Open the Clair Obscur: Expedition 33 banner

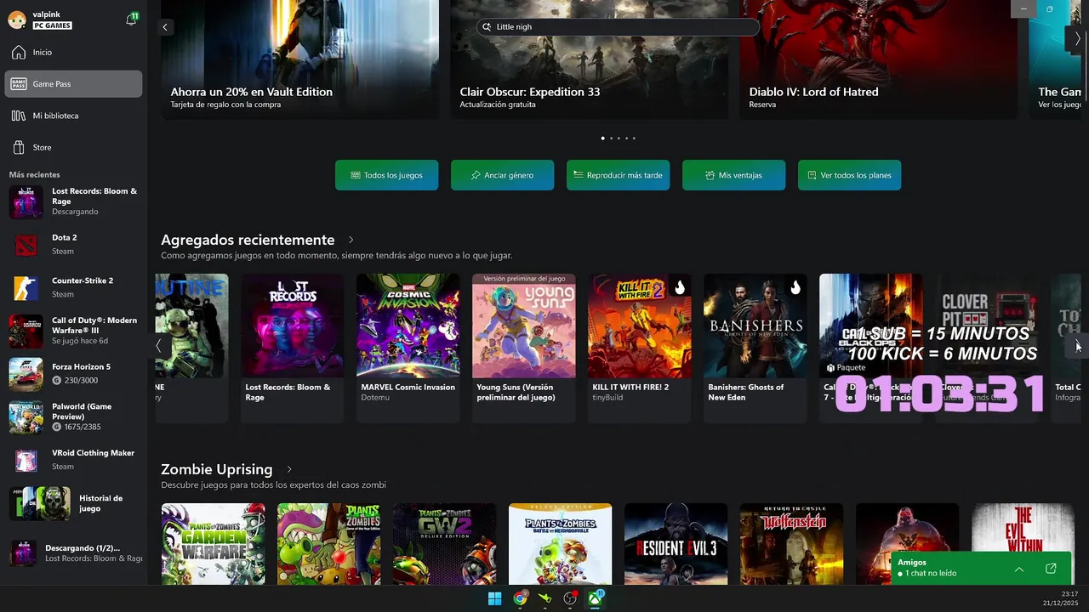pos(590,59)
